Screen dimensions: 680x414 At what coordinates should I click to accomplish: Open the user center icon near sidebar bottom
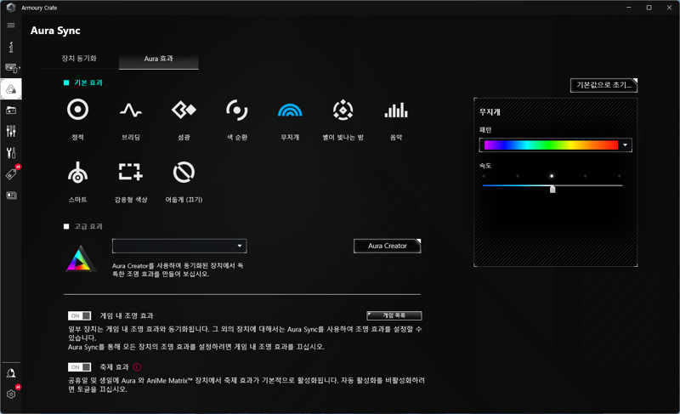[x=11, y=373]
